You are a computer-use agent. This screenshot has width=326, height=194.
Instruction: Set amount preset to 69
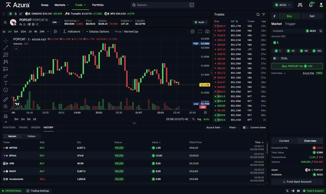[x=304, y=51]
